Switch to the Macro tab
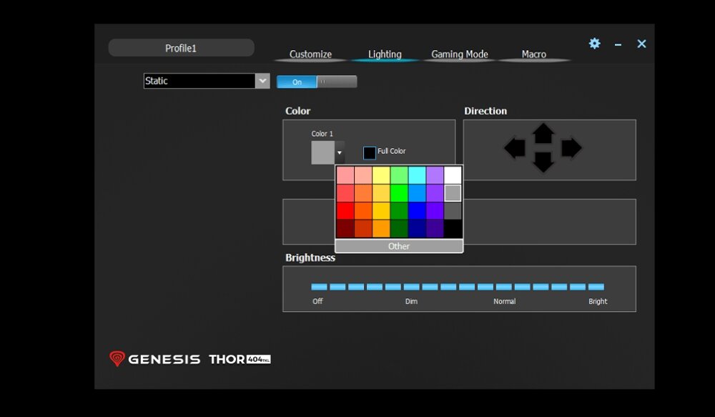 534,54
